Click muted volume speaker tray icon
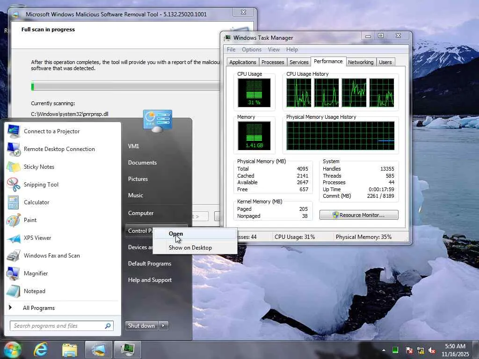This screenshot has width=479, height=359. click(x=432, y=350)
